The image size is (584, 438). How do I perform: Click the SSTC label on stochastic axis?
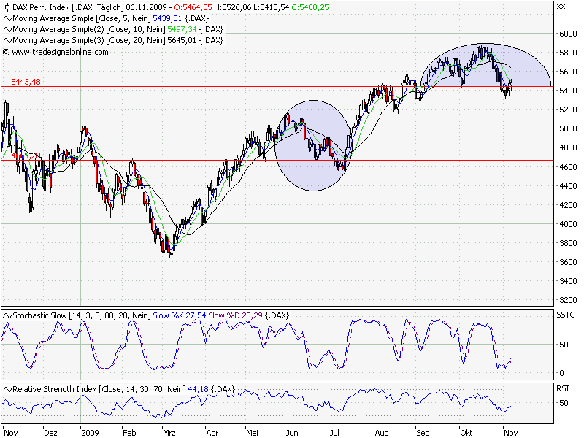click(x=565, y=315)
